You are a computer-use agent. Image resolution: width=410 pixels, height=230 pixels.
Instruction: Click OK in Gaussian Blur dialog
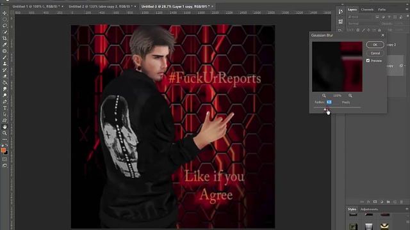click(x=375, y=45)
